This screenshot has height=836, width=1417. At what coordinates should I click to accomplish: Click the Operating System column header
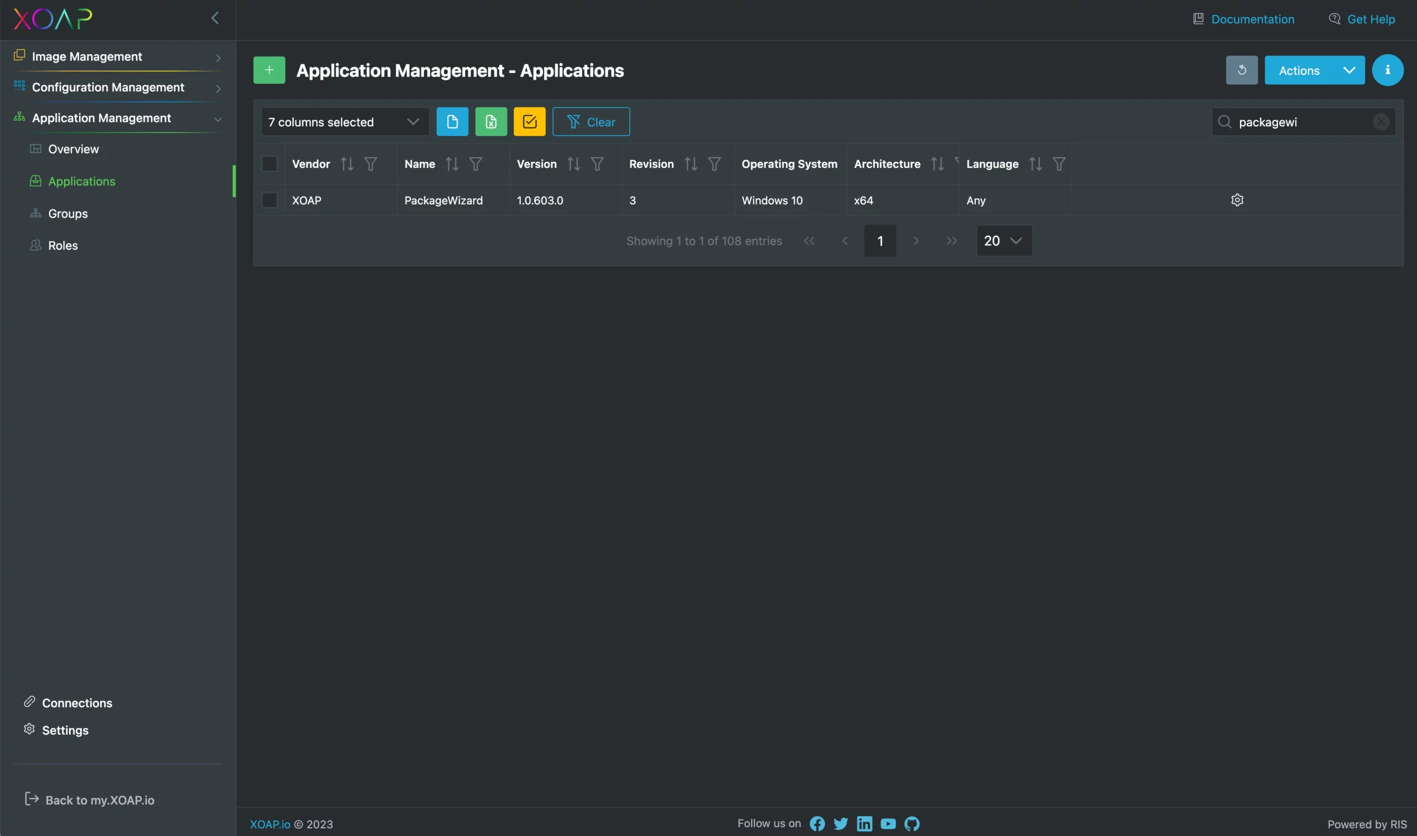pos(789,164)
